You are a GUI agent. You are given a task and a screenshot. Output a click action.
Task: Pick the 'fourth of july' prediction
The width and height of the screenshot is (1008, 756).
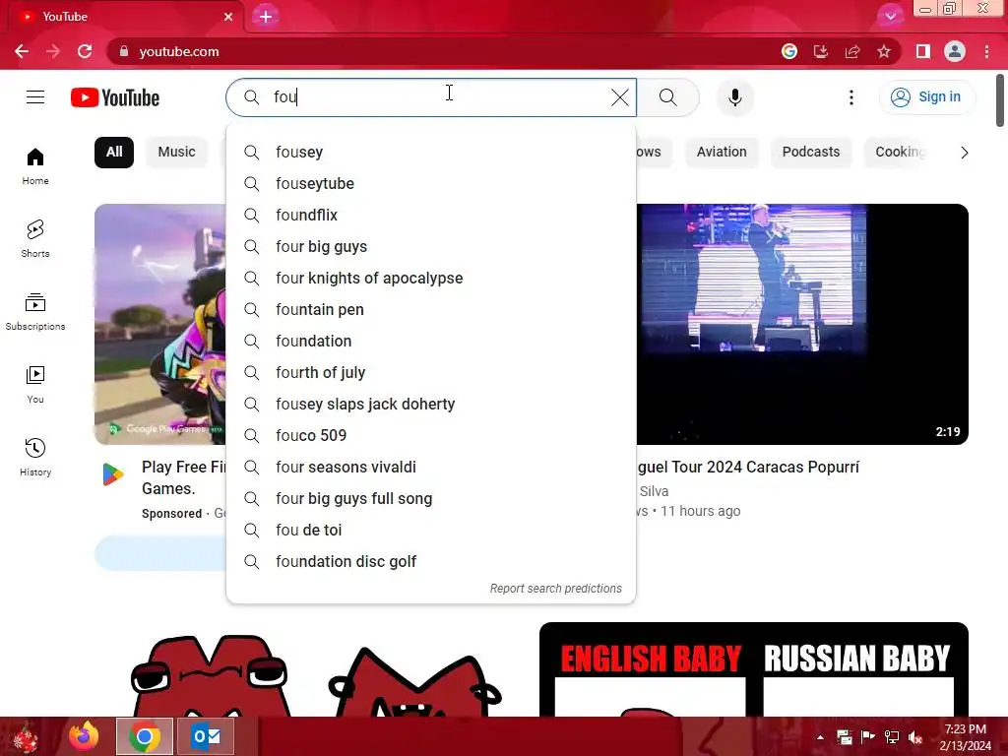(431, 372)
